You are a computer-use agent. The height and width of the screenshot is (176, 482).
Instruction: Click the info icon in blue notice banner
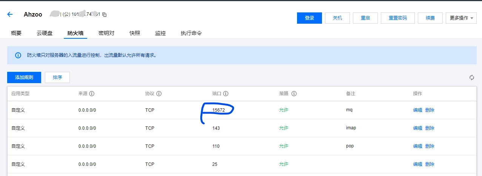tap(18, 55)
